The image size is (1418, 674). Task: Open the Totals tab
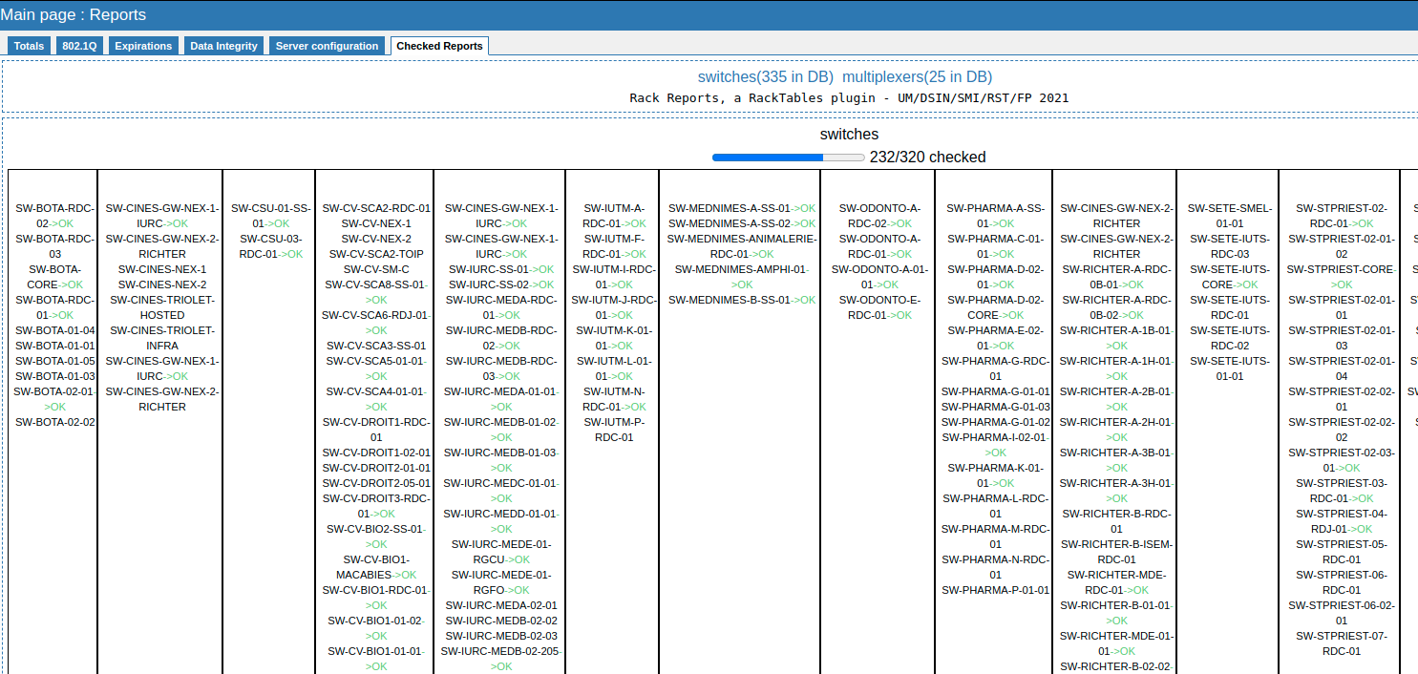[29, 46]
